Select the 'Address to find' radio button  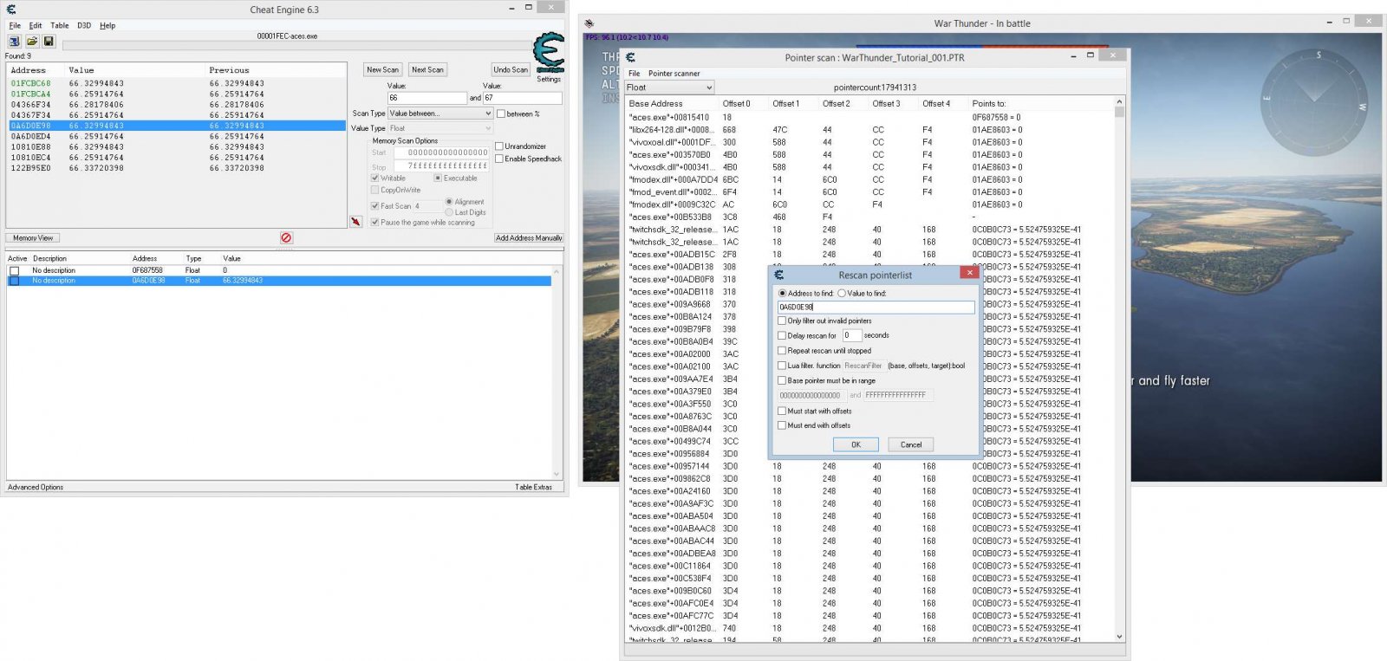[783, 293]
